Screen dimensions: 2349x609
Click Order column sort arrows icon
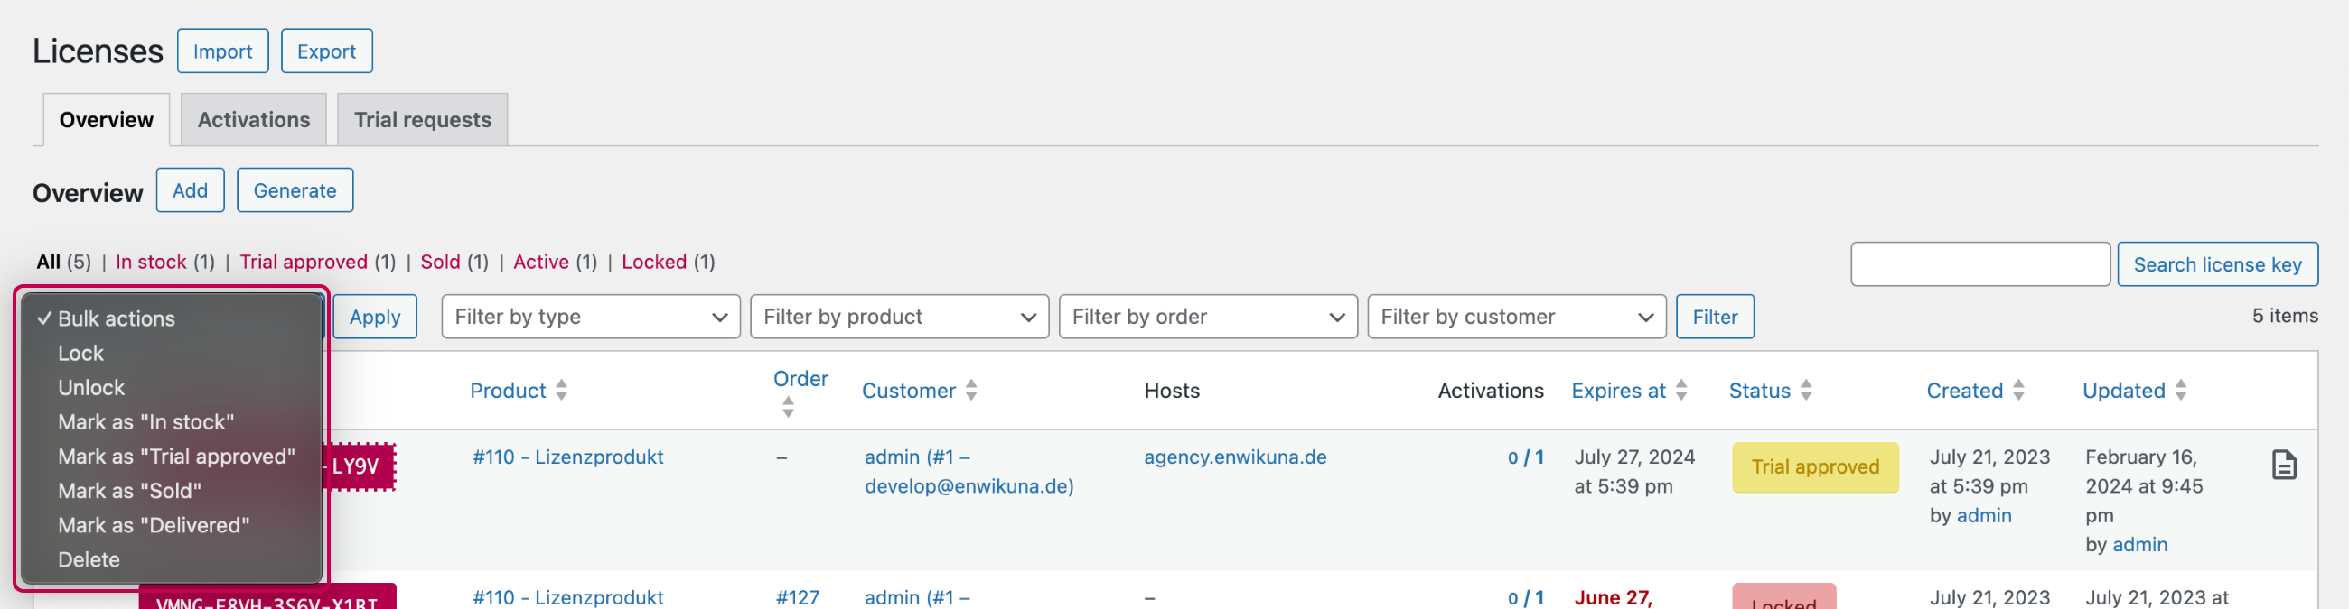click(788, 408)
